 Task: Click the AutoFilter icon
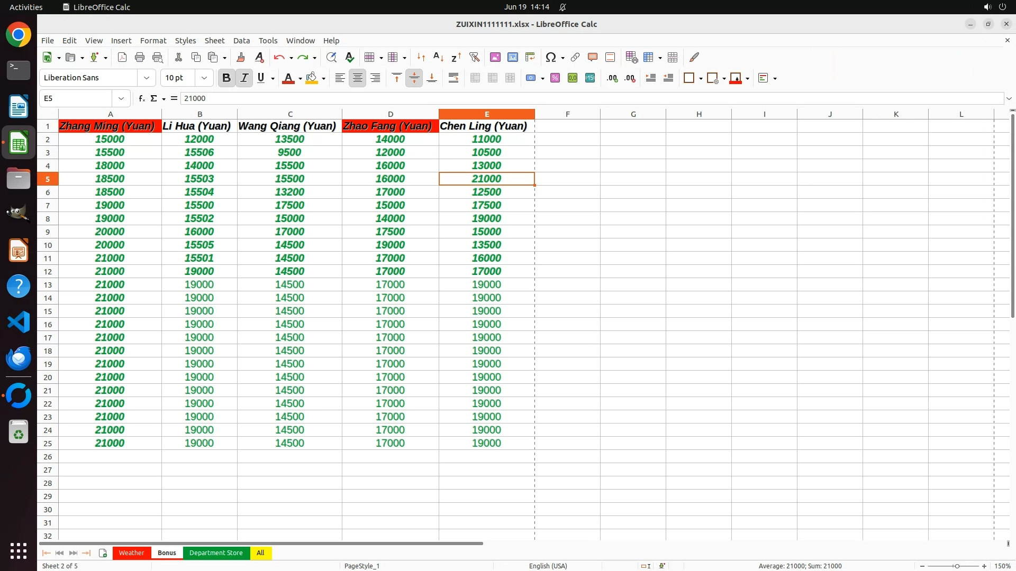[474, 57]
